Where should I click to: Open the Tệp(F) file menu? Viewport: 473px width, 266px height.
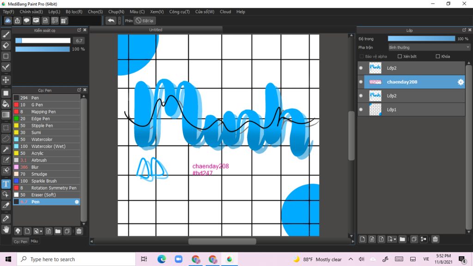pyautogui.click(x=8, y=12)
